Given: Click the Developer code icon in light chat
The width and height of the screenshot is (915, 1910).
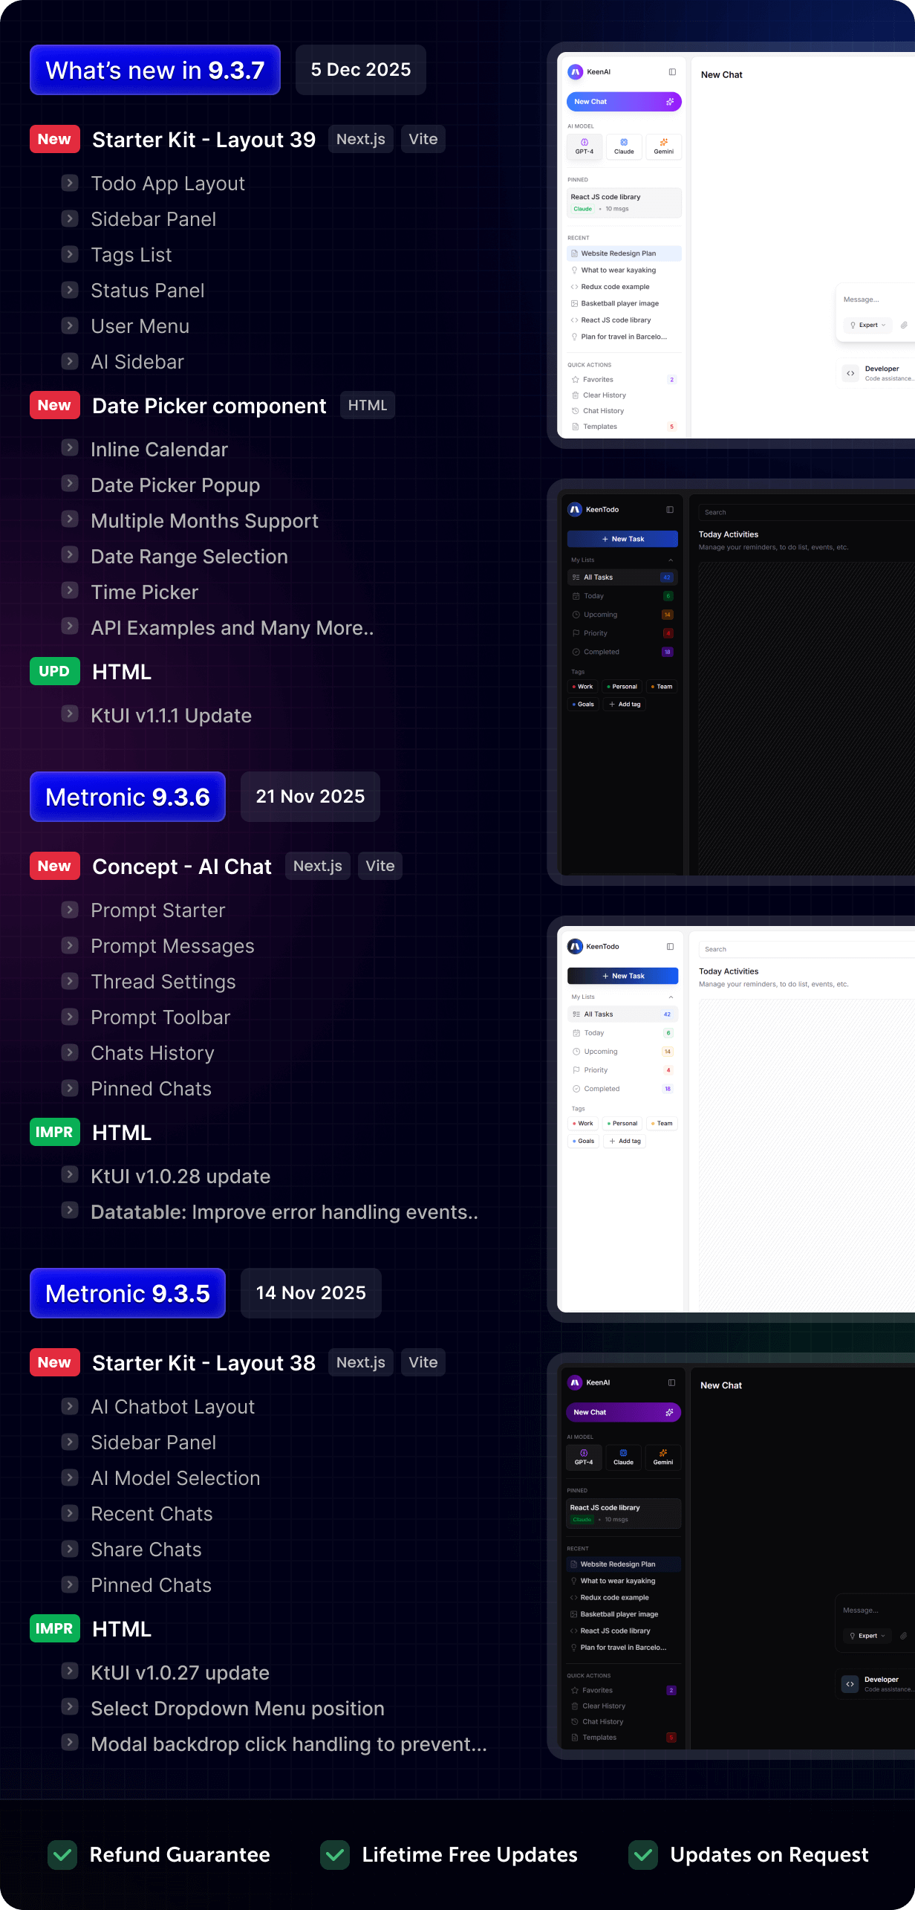Looking at the screenshot, I should tap(850, 373).
